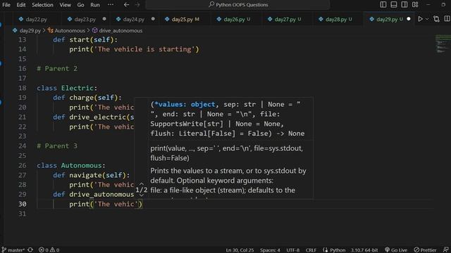Image resolution: width=451 pixels, height=253 pixels.
Task: Toggle the primary side bar layout icon
Action: (x=383, y=5)
